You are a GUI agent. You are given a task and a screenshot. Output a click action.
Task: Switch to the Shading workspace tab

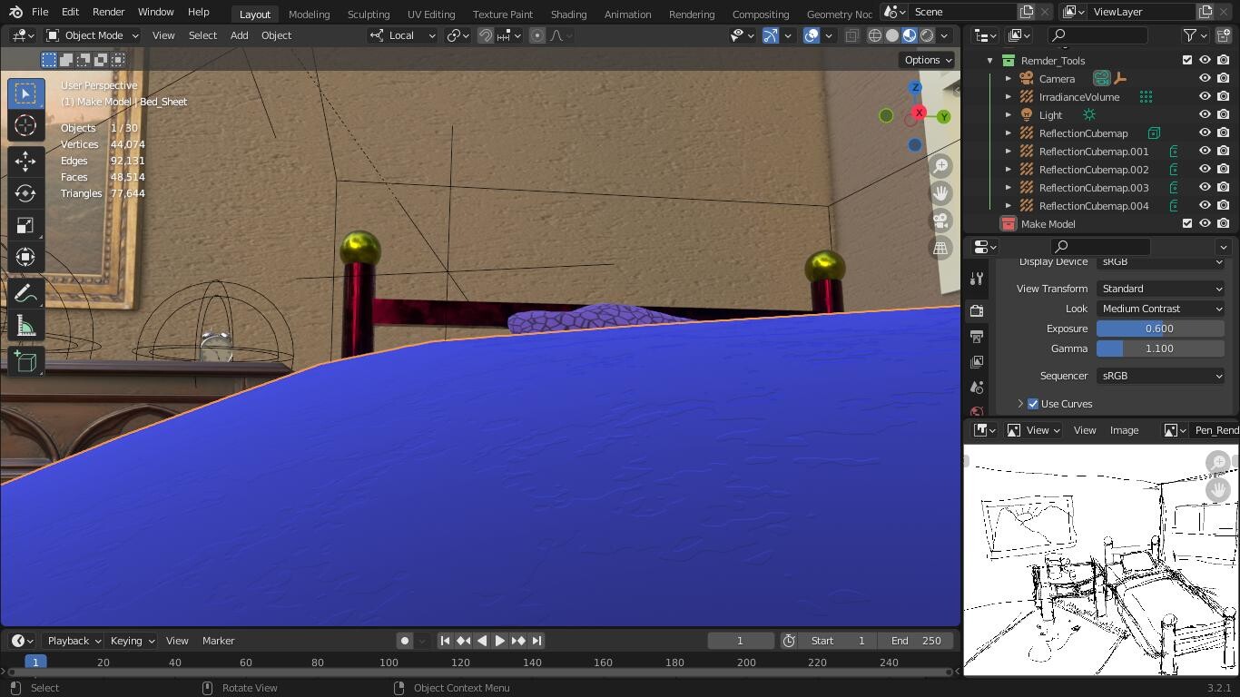pyautogui.click(x=568, y=15)
